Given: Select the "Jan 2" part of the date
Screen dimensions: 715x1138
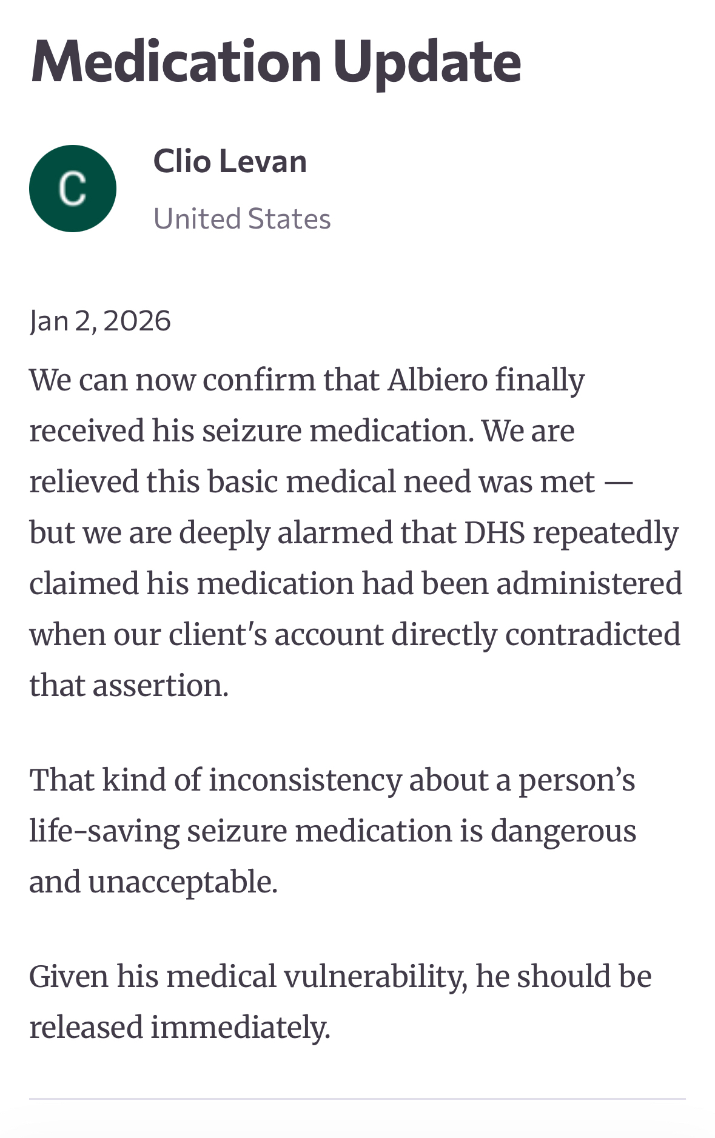Looking at the screenshot, I should click(61, 321).
